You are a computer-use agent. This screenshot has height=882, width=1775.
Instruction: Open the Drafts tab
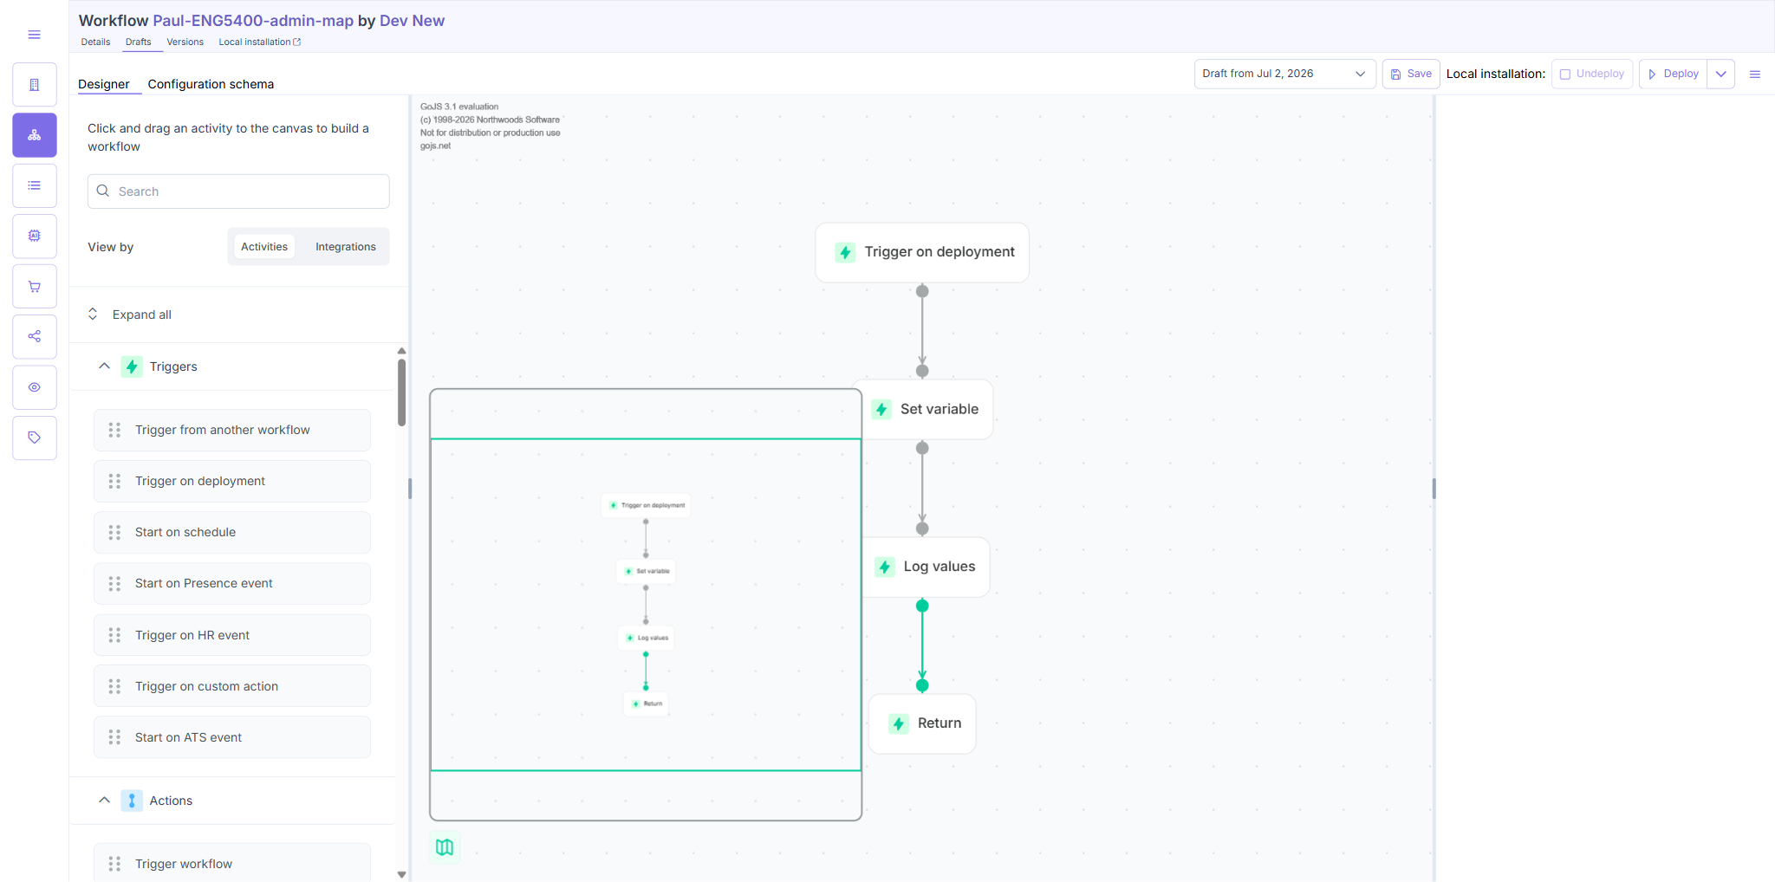click(x=139, y=42)
